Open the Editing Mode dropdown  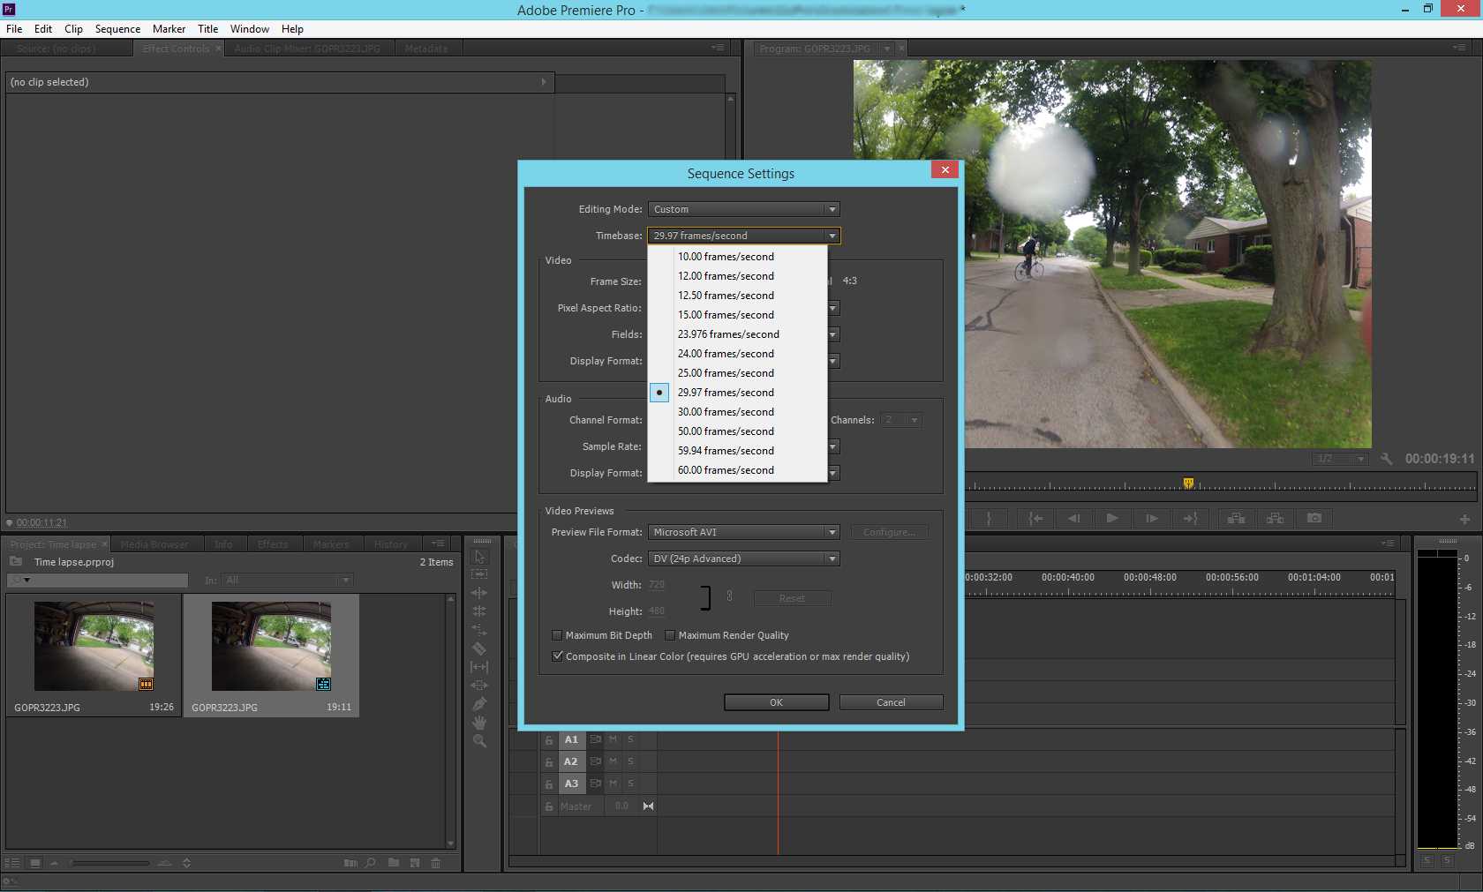[743, 209]
